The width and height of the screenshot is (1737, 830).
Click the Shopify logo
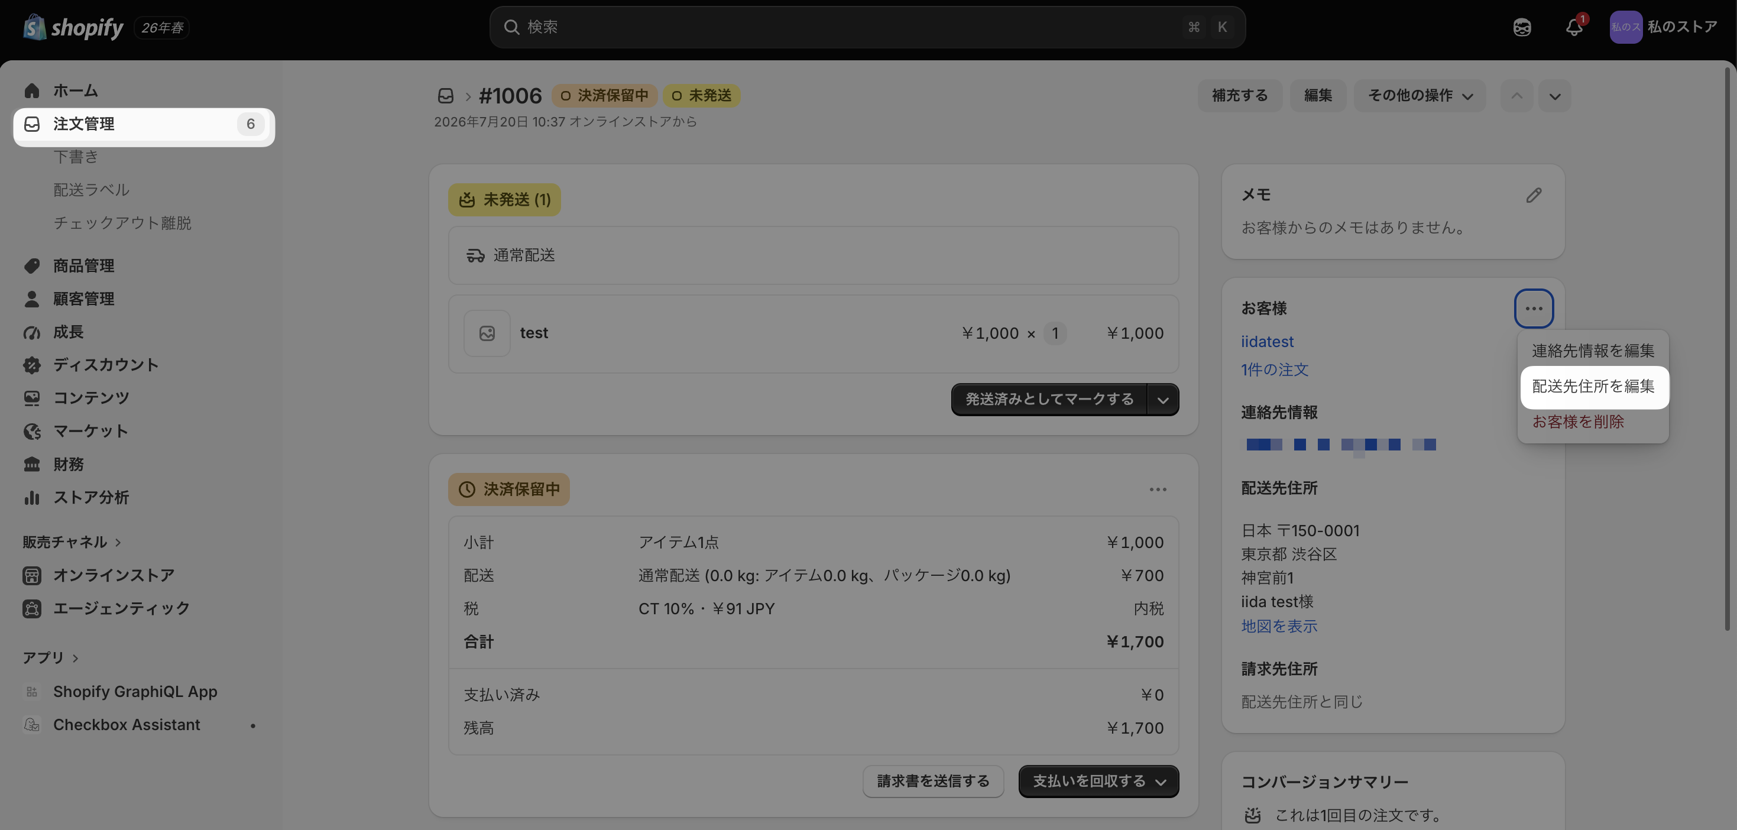(x=73, y=27)
